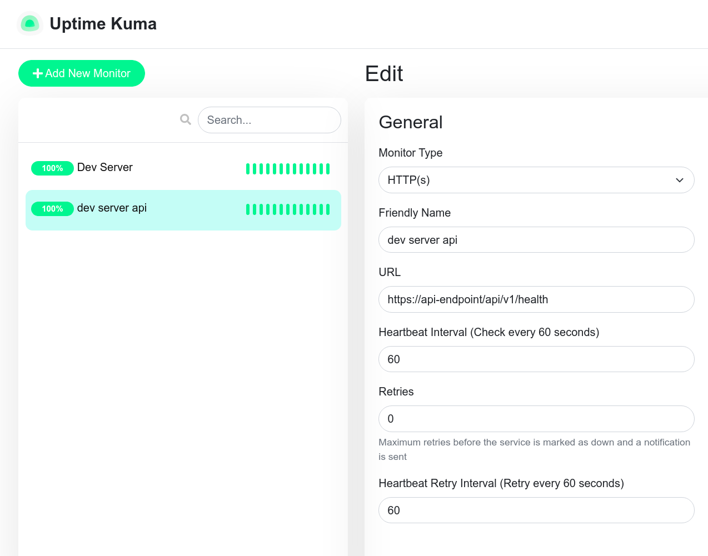The height and width of the screenshot is (556, 708).
Task: Click the Uptime Kuma title link
Action: pyautogui.click(x=103, y=24)
